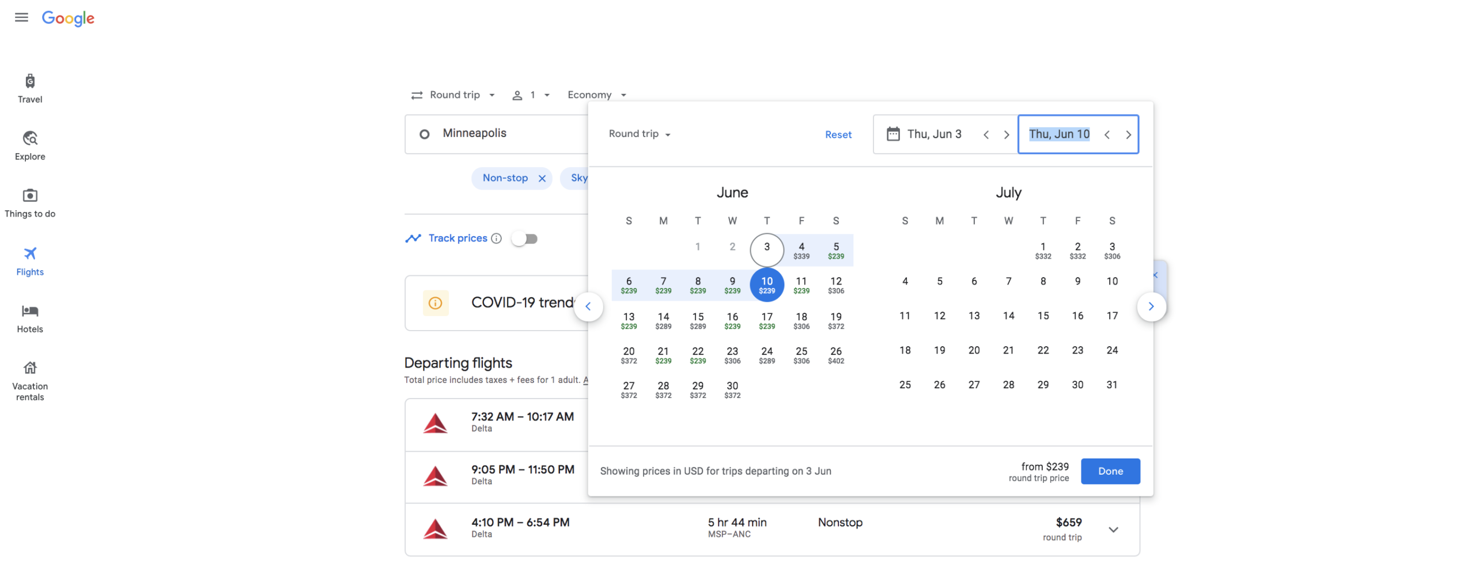Click Done to confirm selected dates
Viewport: 1475px width, 576px height.
pos(1110,471)
